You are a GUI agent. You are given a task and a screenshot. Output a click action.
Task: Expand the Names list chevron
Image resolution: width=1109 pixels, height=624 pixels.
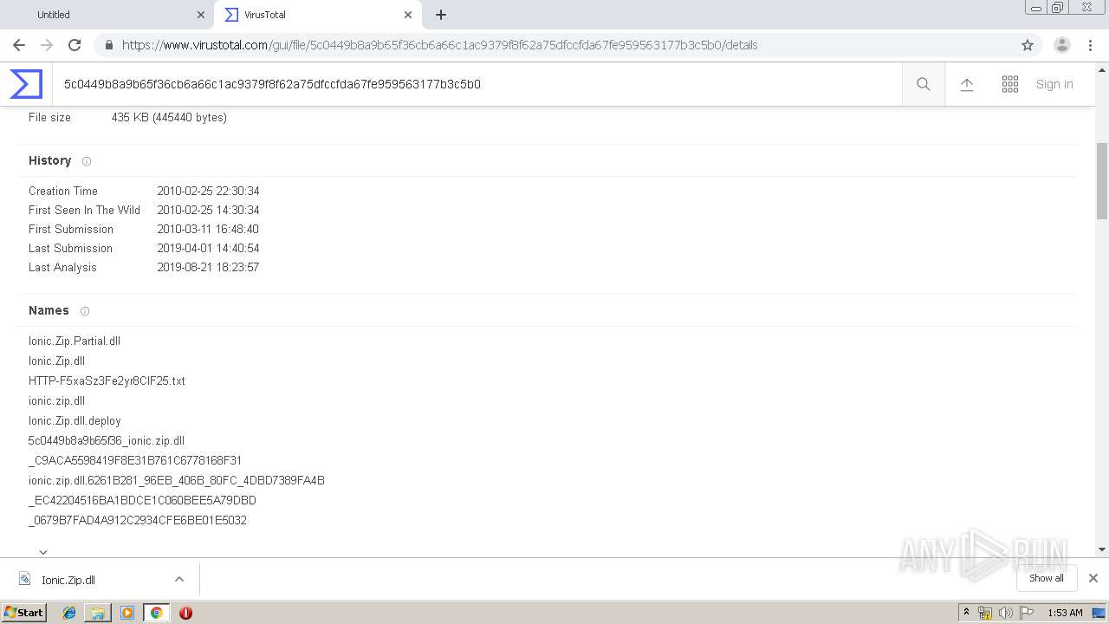point(43,551)
